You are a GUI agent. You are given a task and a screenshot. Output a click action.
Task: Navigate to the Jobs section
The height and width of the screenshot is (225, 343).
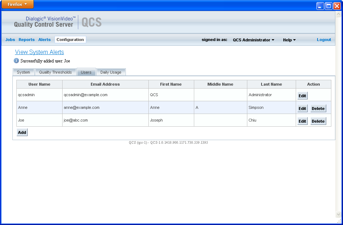[10, 40]
